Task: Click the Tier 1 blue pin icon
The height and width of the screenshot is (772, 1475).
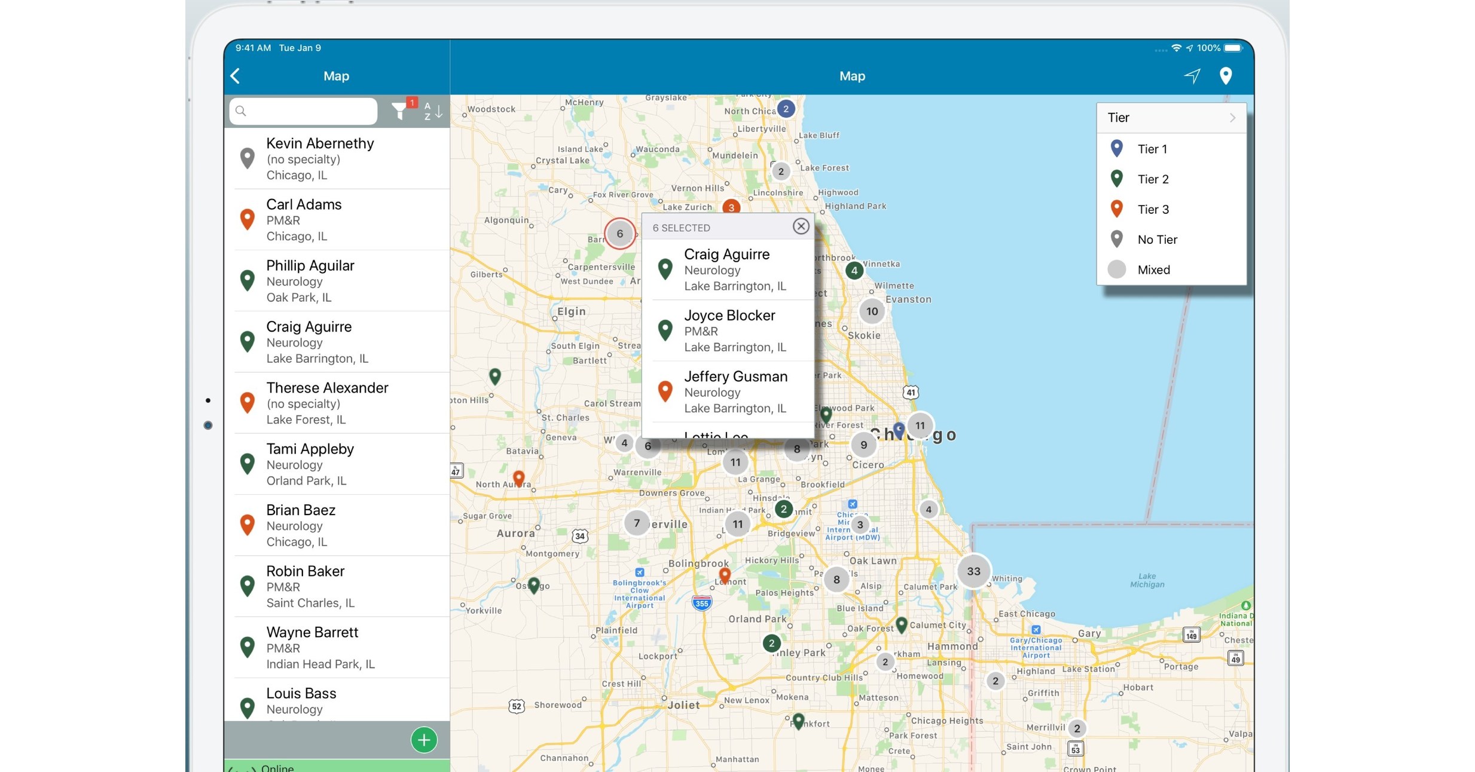Action: pyautogui.click(x=1116, y=148)
